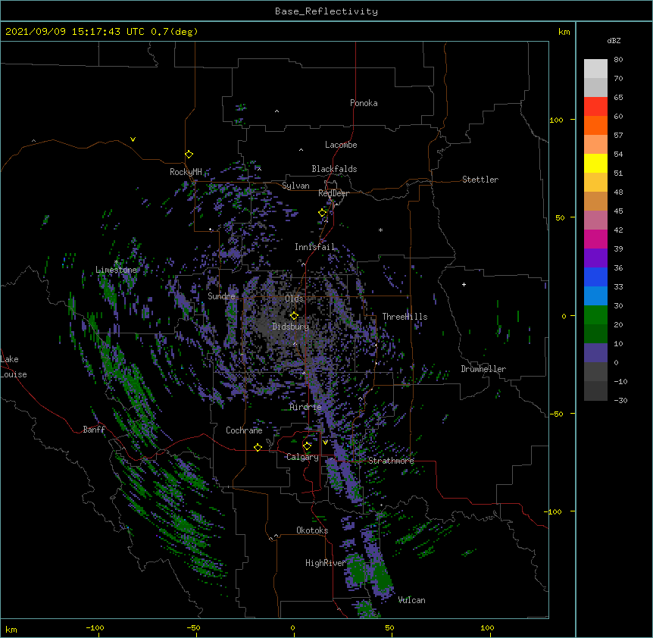Click the Airdrie city label
This screenshot has width=653, height=638.
306,407
